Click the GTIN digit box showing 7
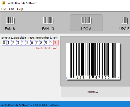Screen dimensions: 130x107 [37, 43]
